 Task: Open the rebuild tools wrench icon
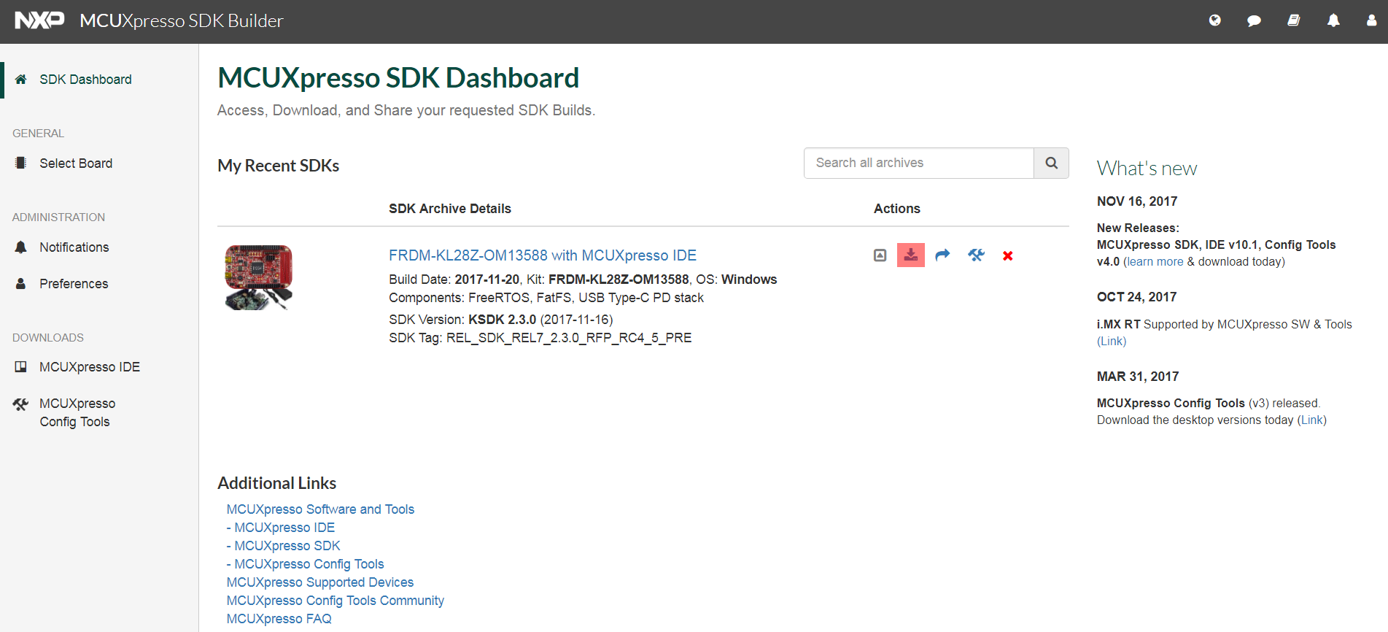[x=976, y=255]
